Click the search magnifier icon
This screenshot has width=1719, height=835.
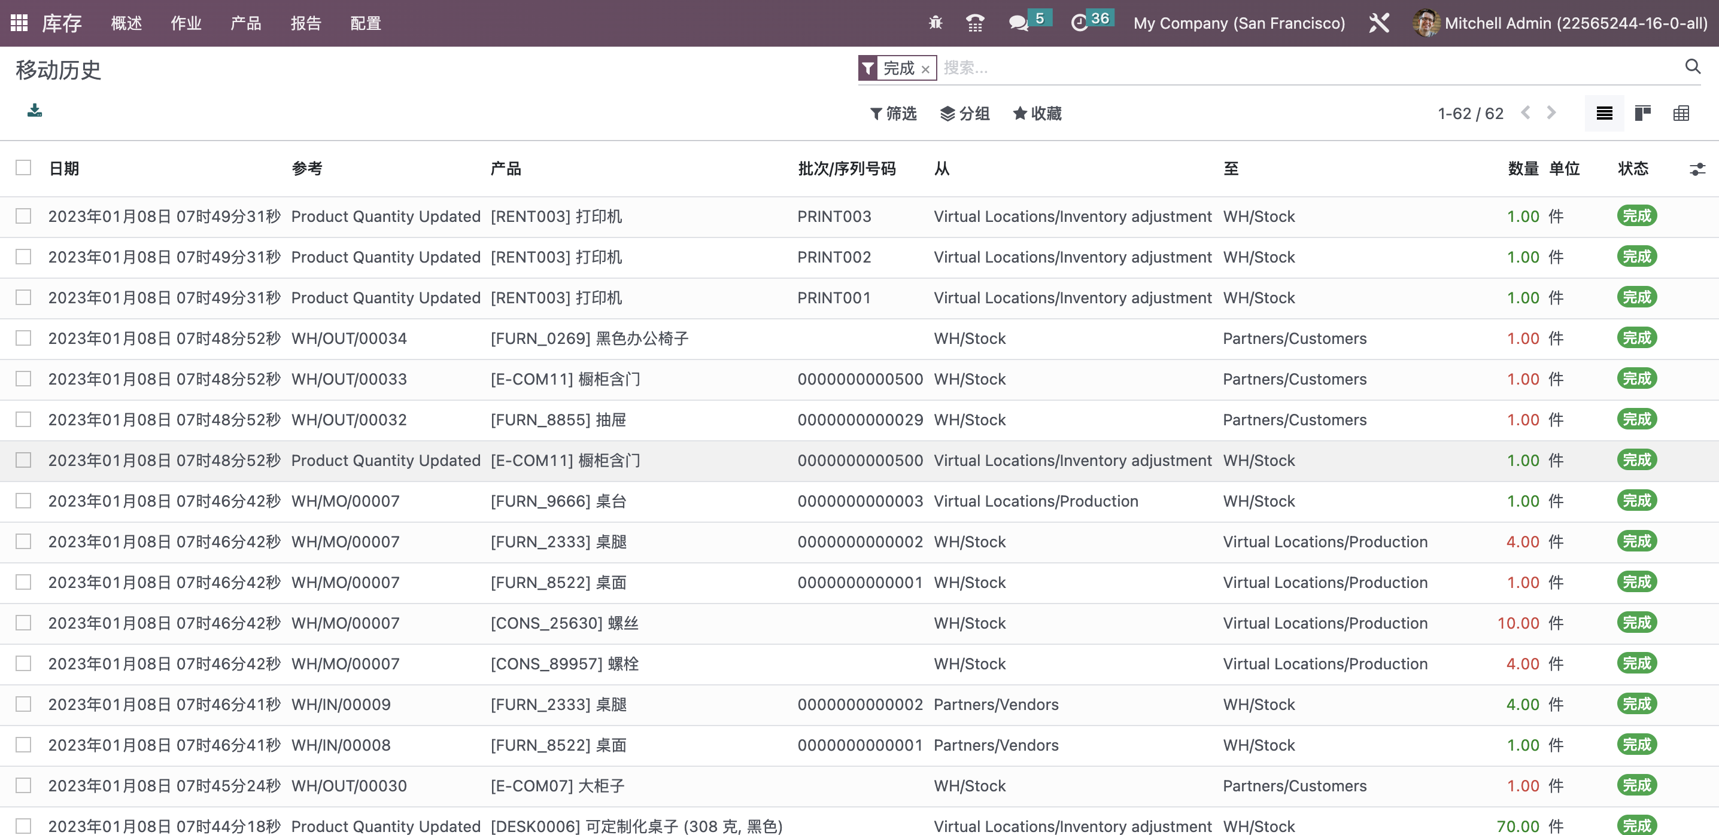(x=1692, y=67)
